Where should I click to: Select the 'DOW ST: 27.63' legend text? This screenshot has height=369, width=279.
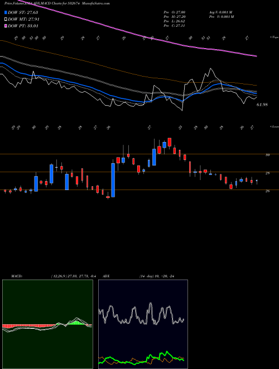(23, 12)
